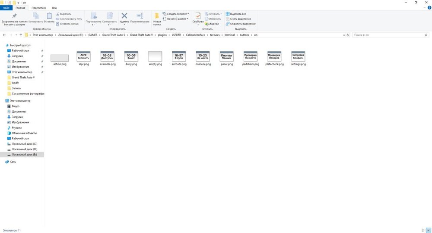
Task: Open Quick access (Быстрый доступ) in sidebar
Action: (20, 45)
